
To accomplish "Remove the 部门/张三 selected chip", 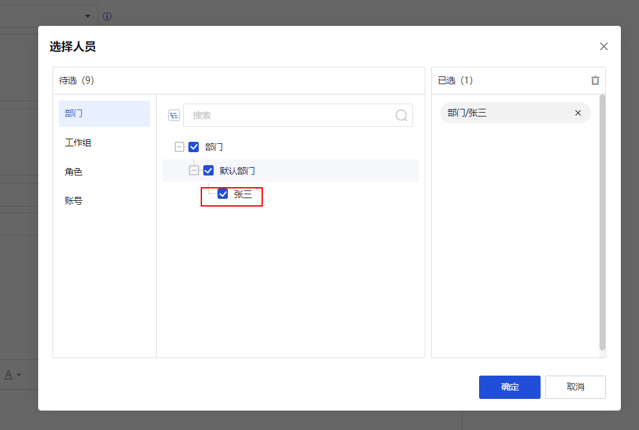I will point(578,113).
